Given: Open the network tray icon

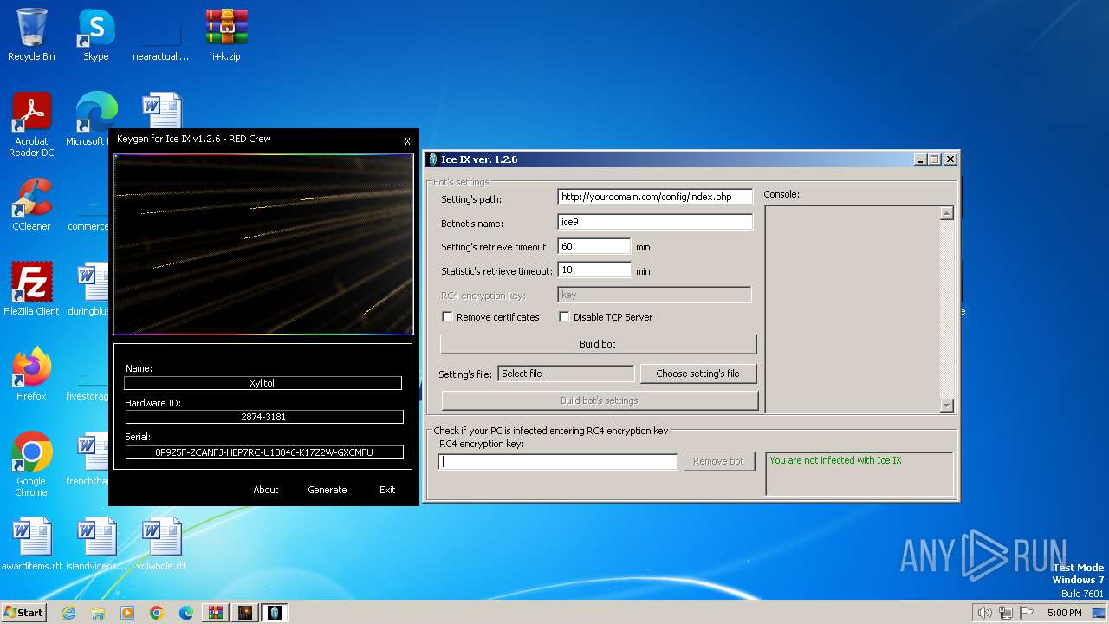Looking at the screenshot, I should [x=1006, y=613].
